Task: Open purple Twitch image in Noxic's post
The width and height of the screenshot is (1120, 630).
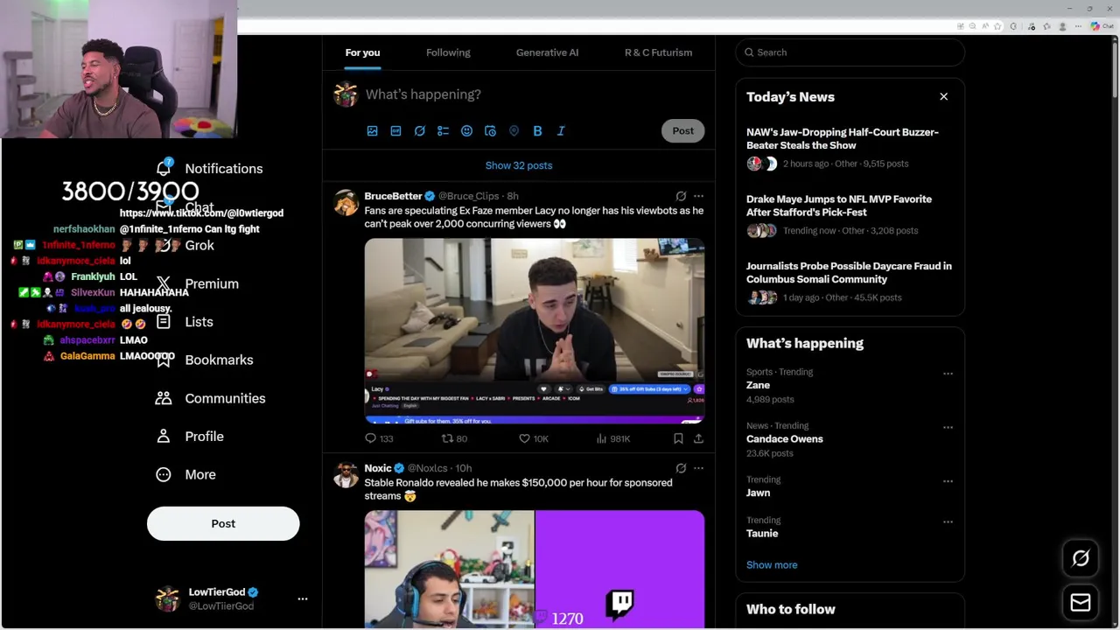Action: (x=619, y=570)
